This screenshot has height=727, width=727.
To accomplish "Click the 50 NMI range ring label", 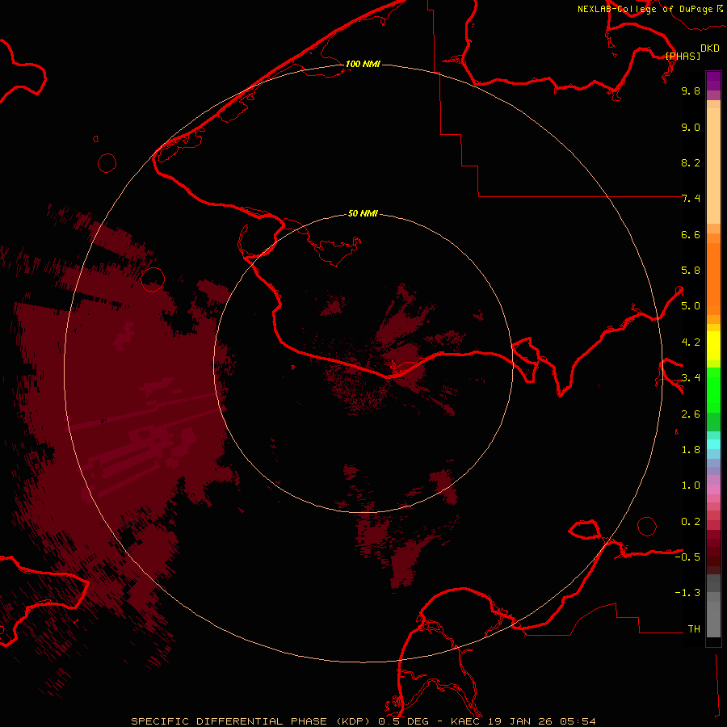I will (363, 213).
